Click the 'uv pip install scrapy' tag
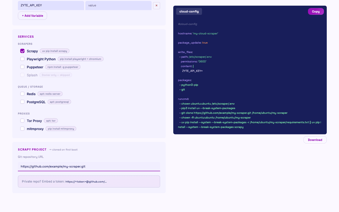339x212 pixels. (x=55, y=51)
